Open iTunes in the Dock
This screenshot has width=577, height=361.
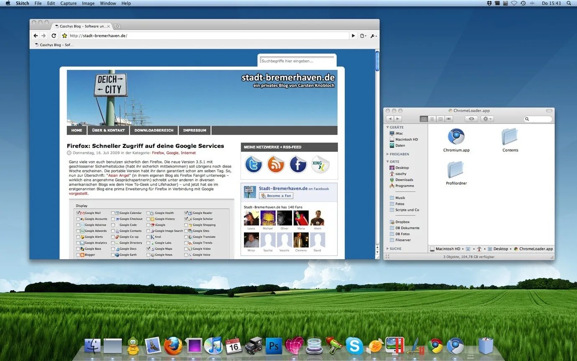tap(213, 346)
